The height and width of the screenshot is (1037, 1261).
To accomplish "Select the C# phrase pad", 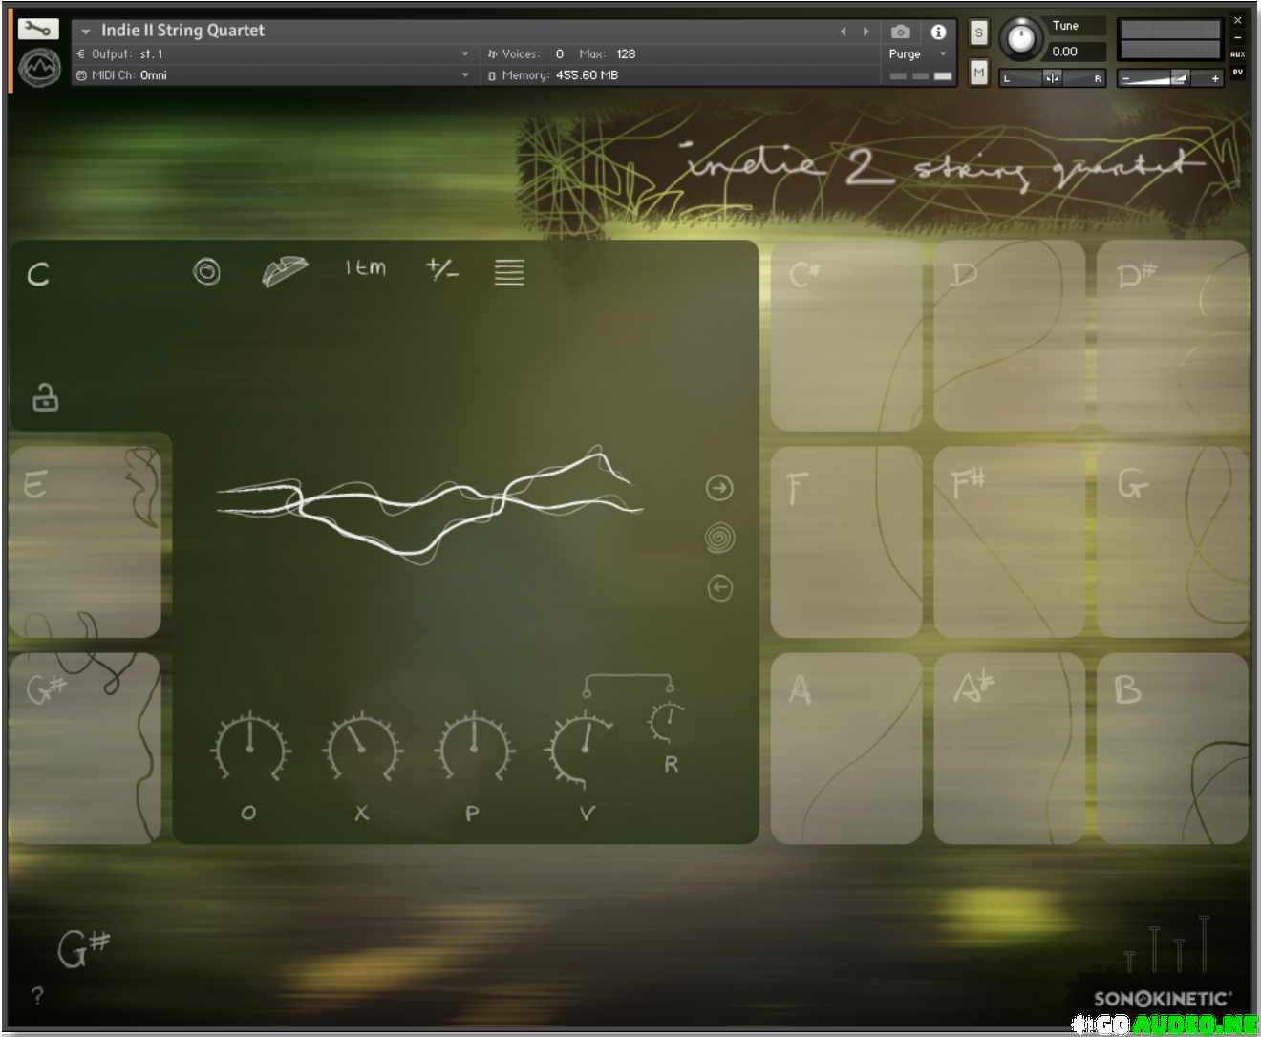I will [846, 336].
